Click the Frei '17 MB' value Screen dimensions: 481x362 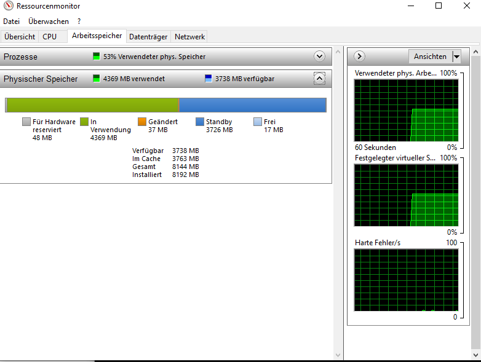point(274,130)
